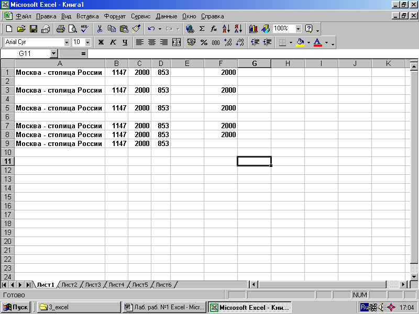Screen dimensions: 419x314
Task: Paste with the clipboard icon
Action: (124, 29)
